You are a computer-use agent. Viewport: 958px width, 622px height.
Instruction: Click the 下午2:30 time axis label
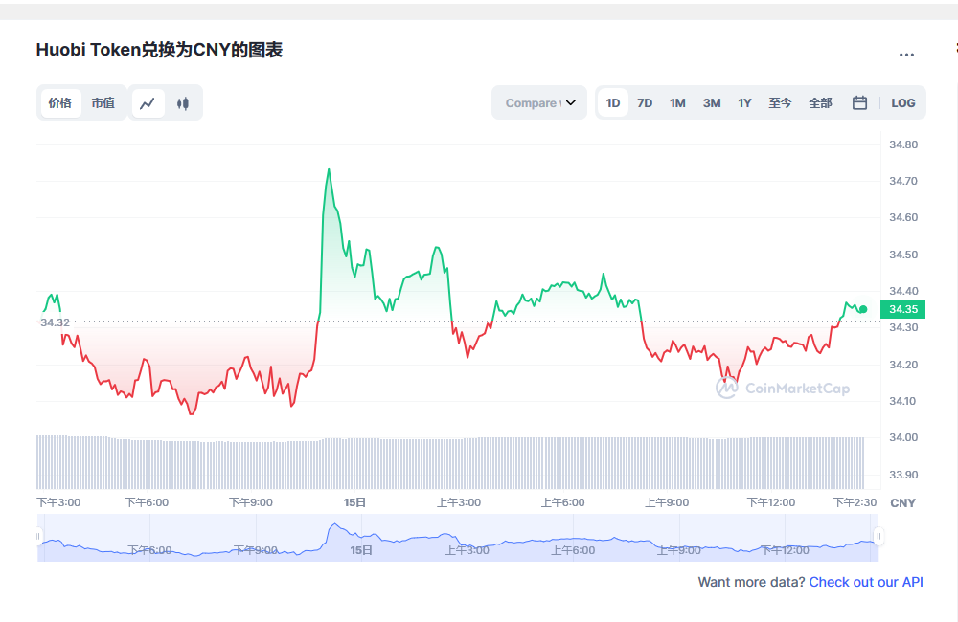point(855,502)
